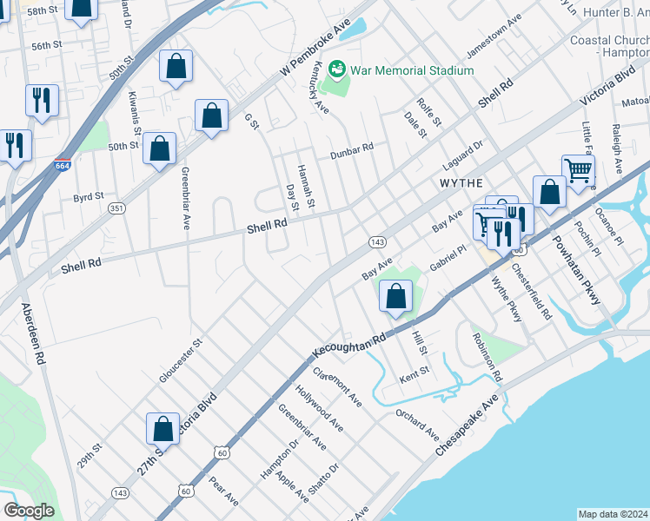Click the Jamestown Ave label
650x521 pixels.
[x=494, y=36]
